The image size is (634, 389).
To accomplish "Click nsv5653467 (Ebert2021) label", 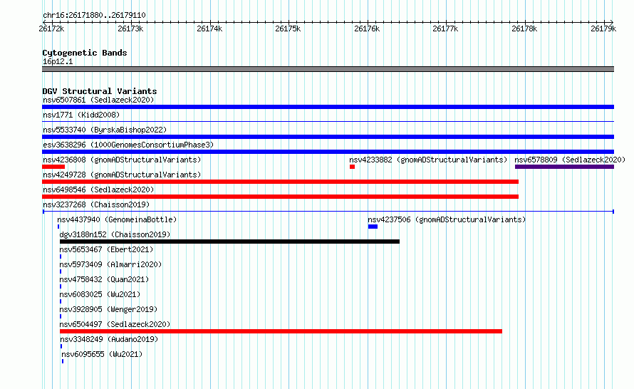I will (x=106, y=249).
